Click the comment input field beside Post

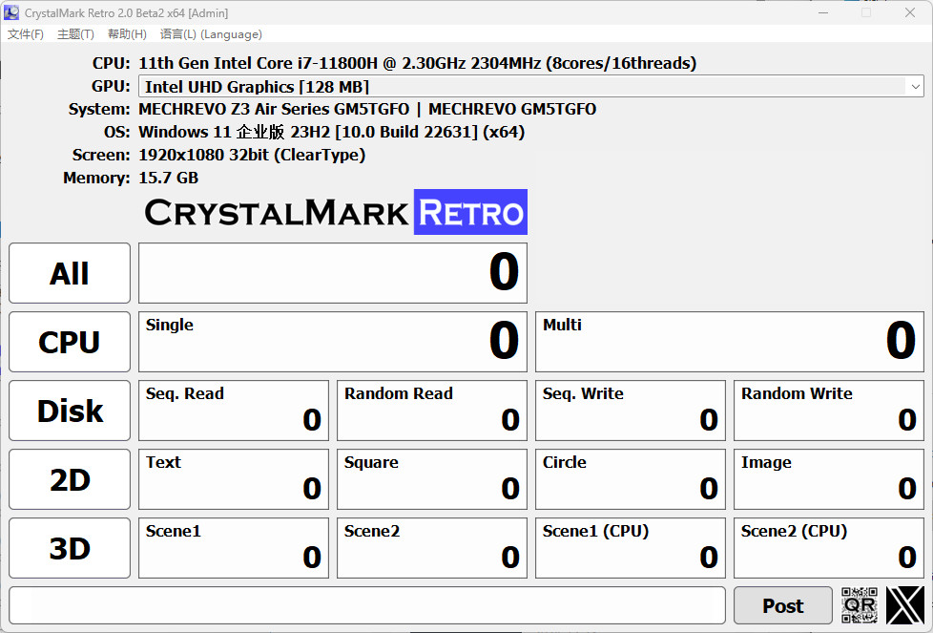367,605
